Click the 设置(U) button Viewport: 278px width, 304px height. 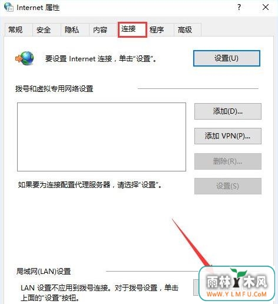(x=227, y=58)
